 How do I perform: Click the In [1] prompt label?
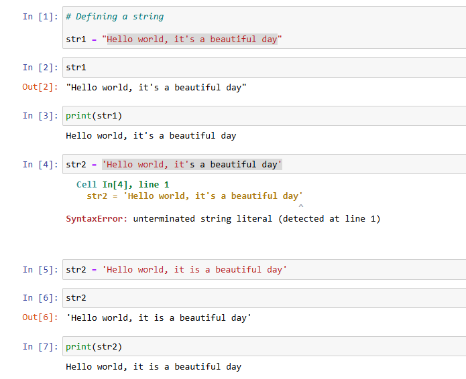[40, 17]
